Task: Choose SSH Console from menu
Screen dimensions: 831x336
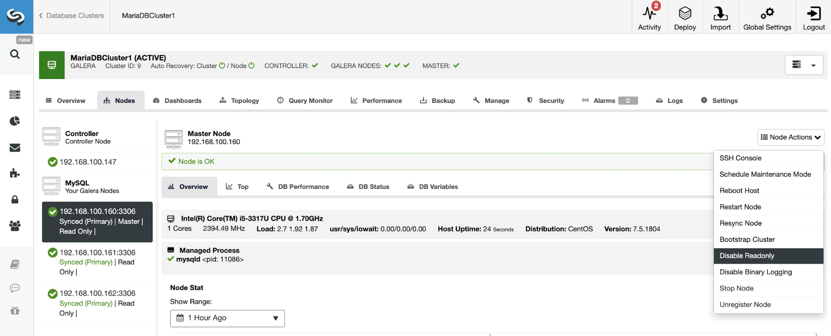Action: tap(768, 158)
